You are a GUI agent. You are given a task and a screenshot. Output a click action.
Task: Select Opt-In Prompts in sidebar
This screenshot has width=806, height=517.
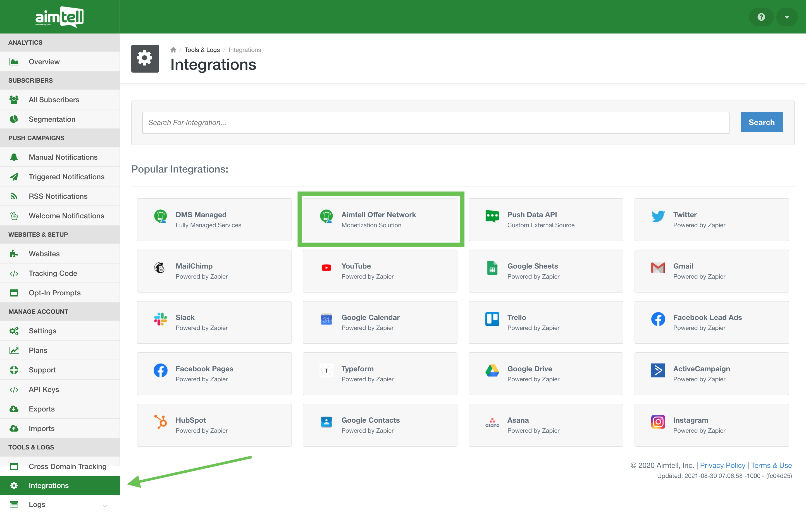(x=54, y=293)
